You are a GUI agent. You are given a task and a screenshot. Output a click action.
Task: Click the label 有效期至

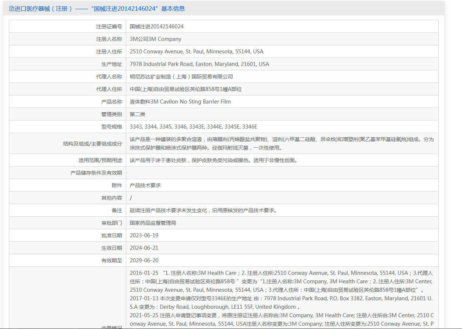click(112, 260)
